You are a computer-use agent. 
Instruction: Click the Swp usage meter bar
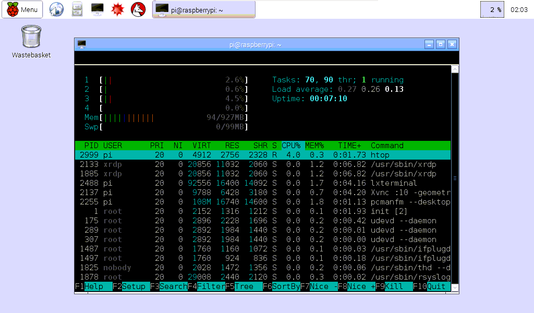click(x=166, y=127)
